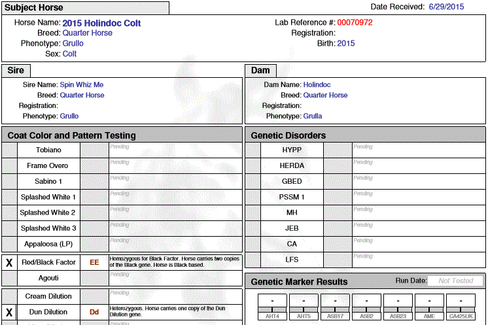Select the Subject Horse section tab
The width and height of the screenshot is (488, 325).
[85, 8]
